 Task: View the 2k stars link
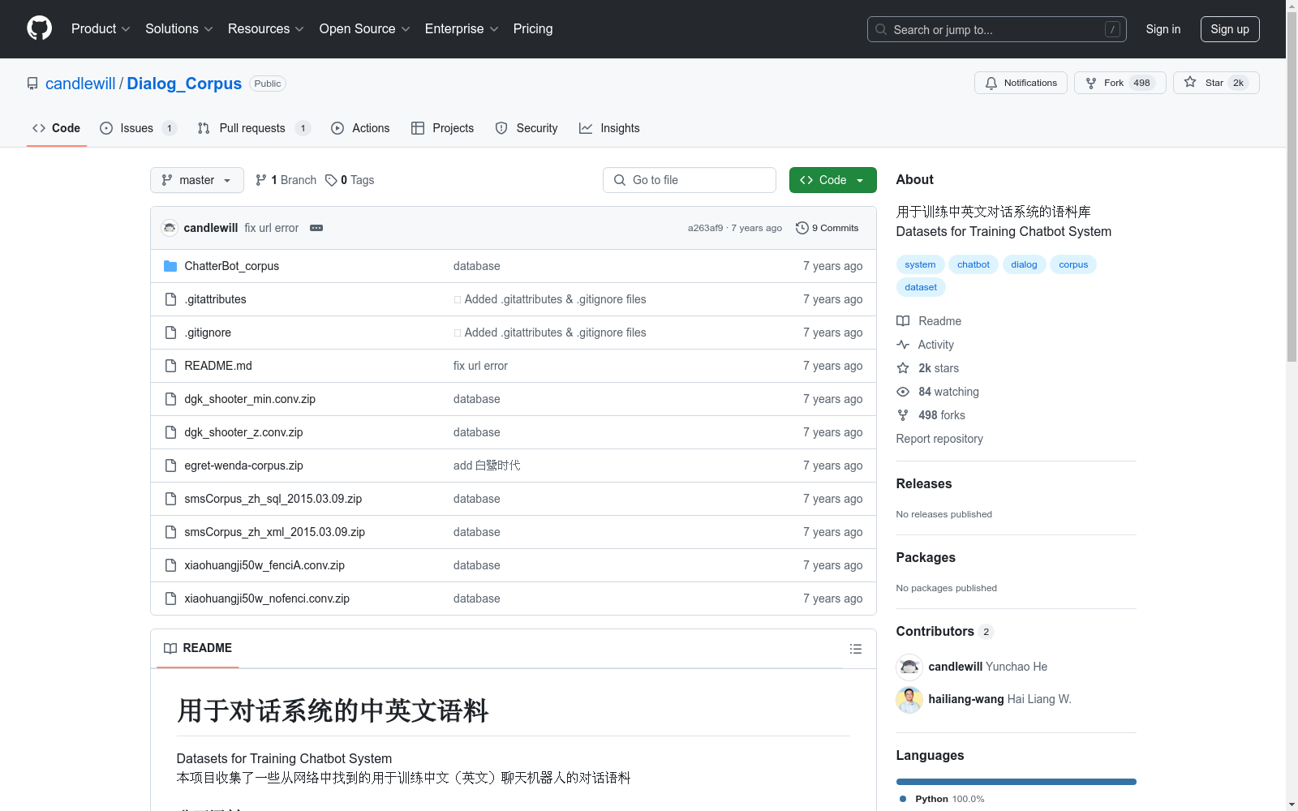pos(927,368)
